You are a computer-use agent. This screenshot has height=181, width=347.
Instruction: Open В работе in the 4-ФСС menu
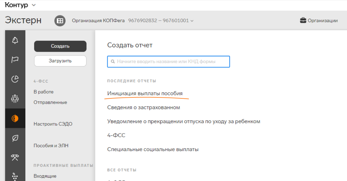coord(44,92)
